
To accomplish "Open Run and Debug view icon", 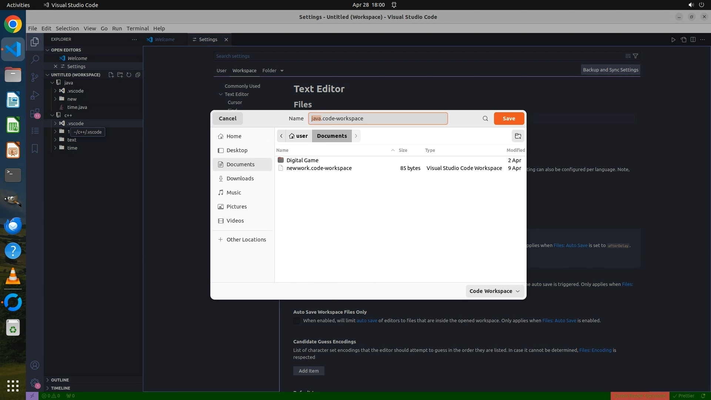I will click(35, 95).
